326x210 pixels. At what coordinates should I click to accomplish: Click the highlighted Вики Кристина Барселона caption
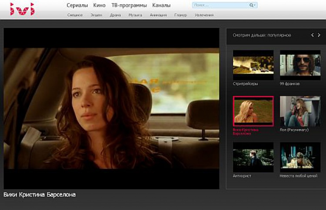(x=246, y=132)
